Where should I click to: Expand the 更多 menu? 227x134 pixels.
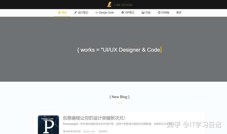[179, 13]
